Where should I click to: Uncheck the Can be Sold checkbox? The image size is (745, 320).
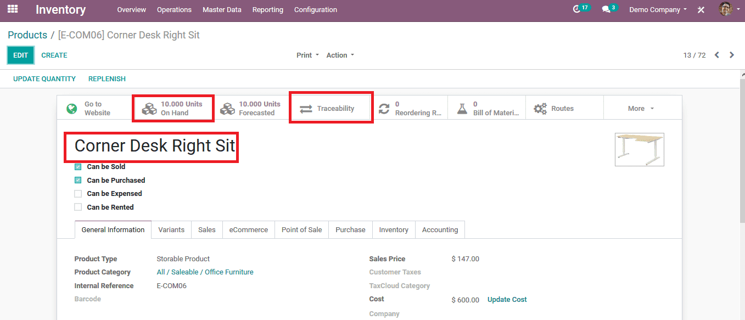point(78,167)
